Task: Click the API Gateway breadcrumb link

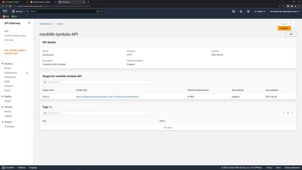Action: (x=45, y=24)
